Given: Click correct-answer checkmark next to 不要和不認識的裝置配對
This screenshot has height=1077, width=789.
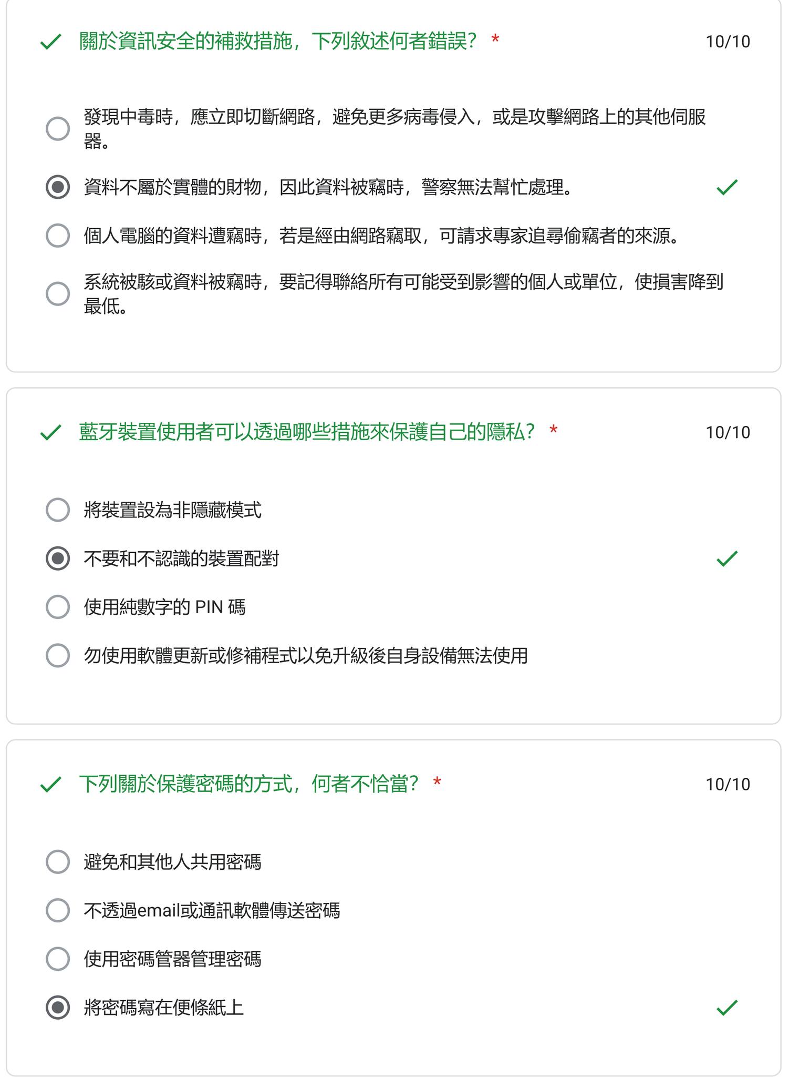Looking at the screenshot, I should coord(727,558).
